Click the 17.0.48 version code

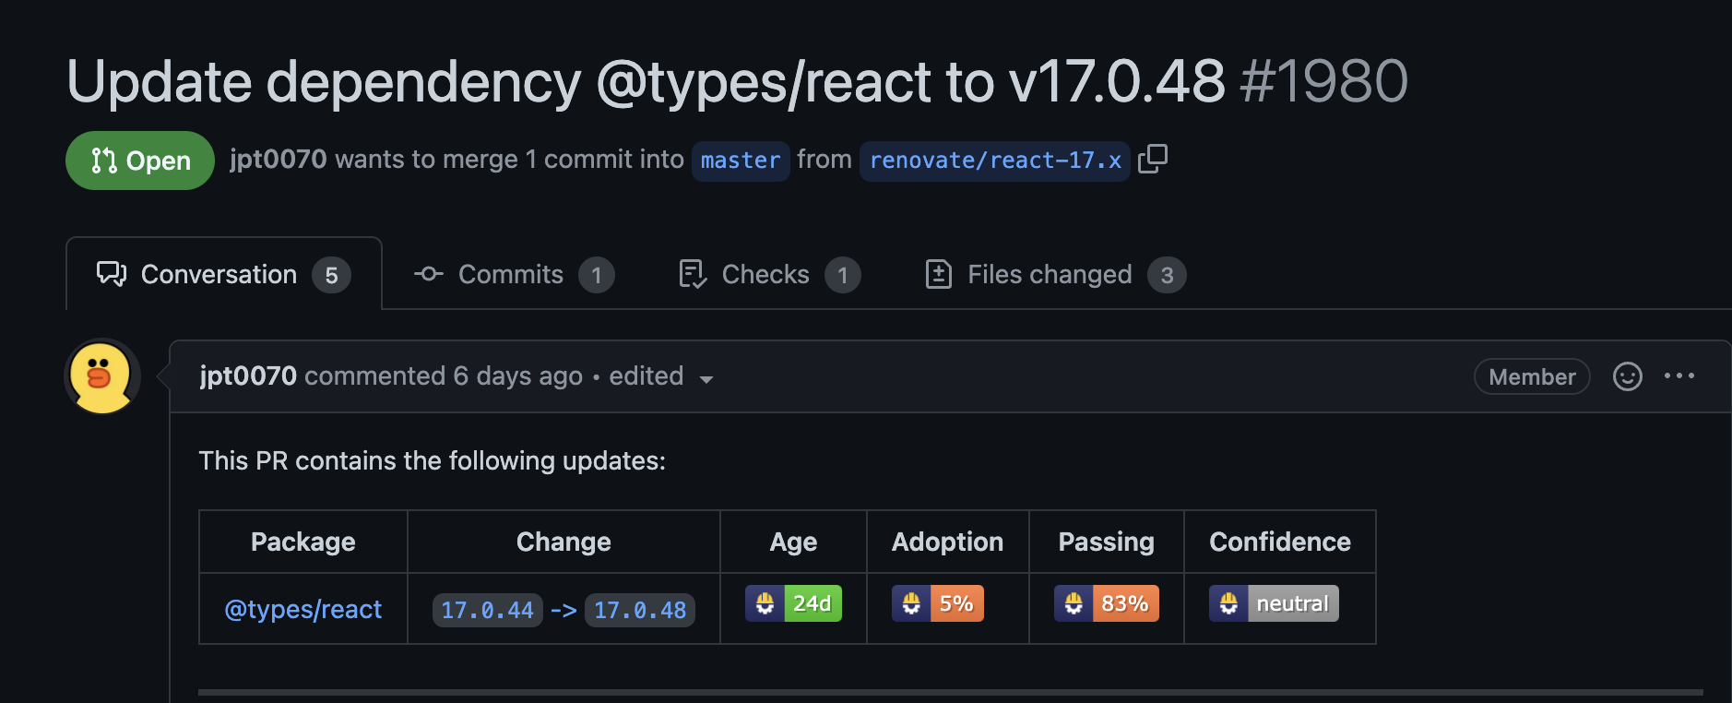pos(640,610)
